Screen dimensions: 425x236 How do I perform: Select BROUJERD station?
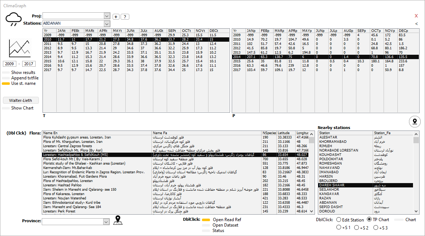coord(366,181)
